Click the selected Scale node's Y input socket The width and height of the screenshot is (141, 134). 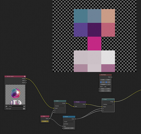[102, 111]
